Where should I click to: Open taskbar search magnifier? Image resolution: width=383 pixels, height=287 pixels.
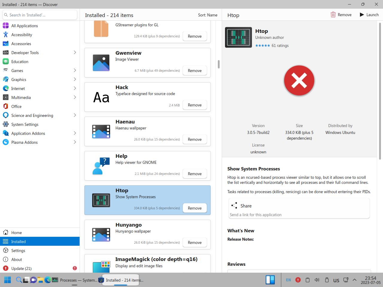tap(19, 280)
